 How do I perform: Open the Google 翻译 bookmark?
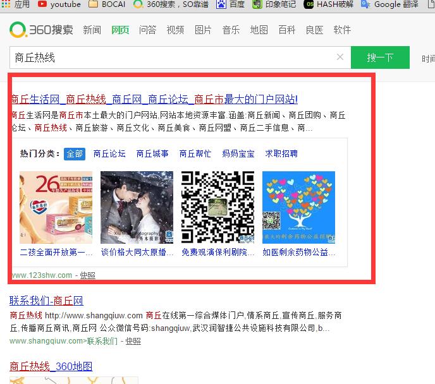pos(389,4)
